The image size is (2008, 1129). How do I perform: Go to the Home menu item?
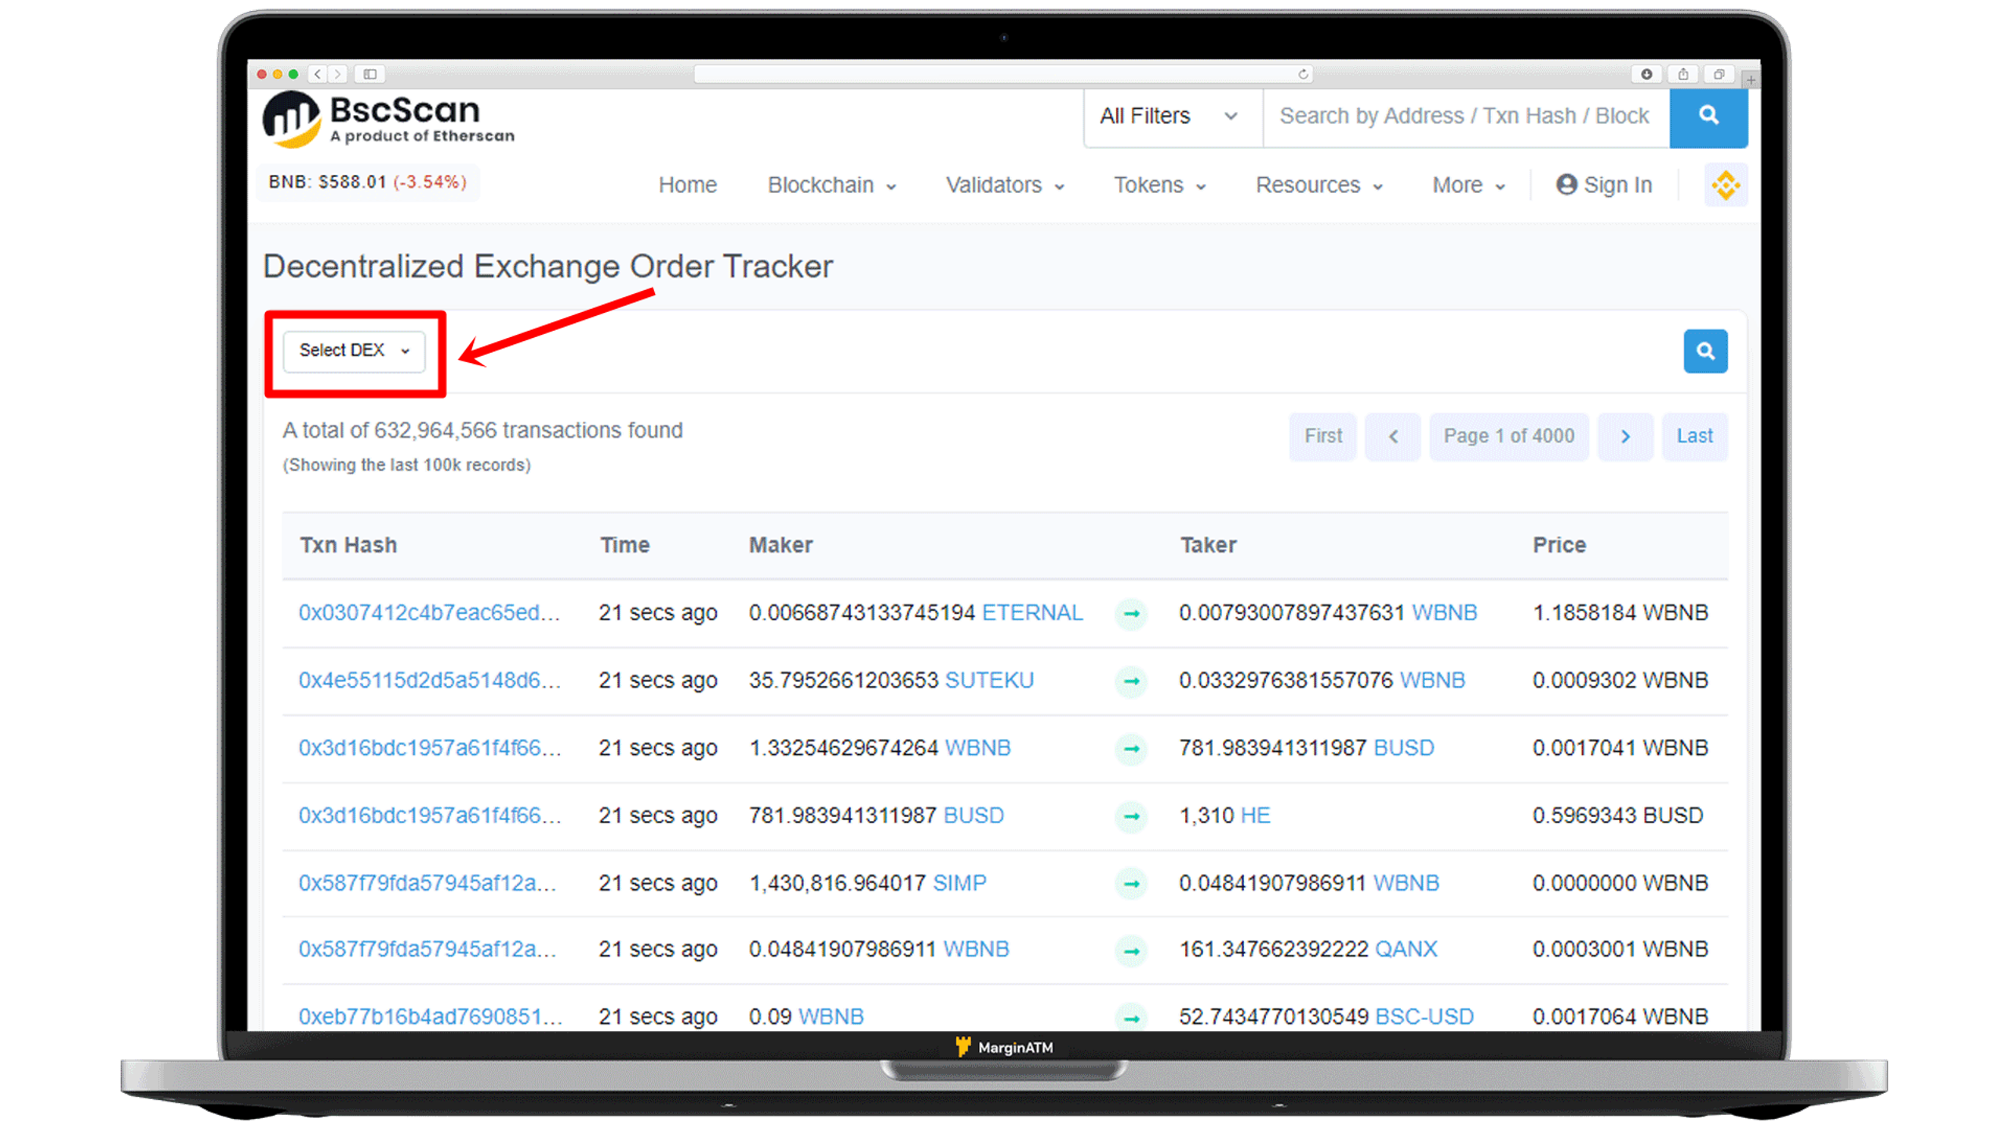[x=687, y=185]
